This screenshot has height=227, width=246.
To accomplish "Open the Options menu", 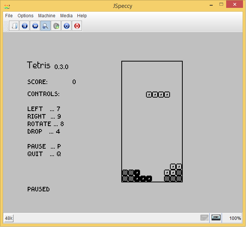I will coord(25,16).
